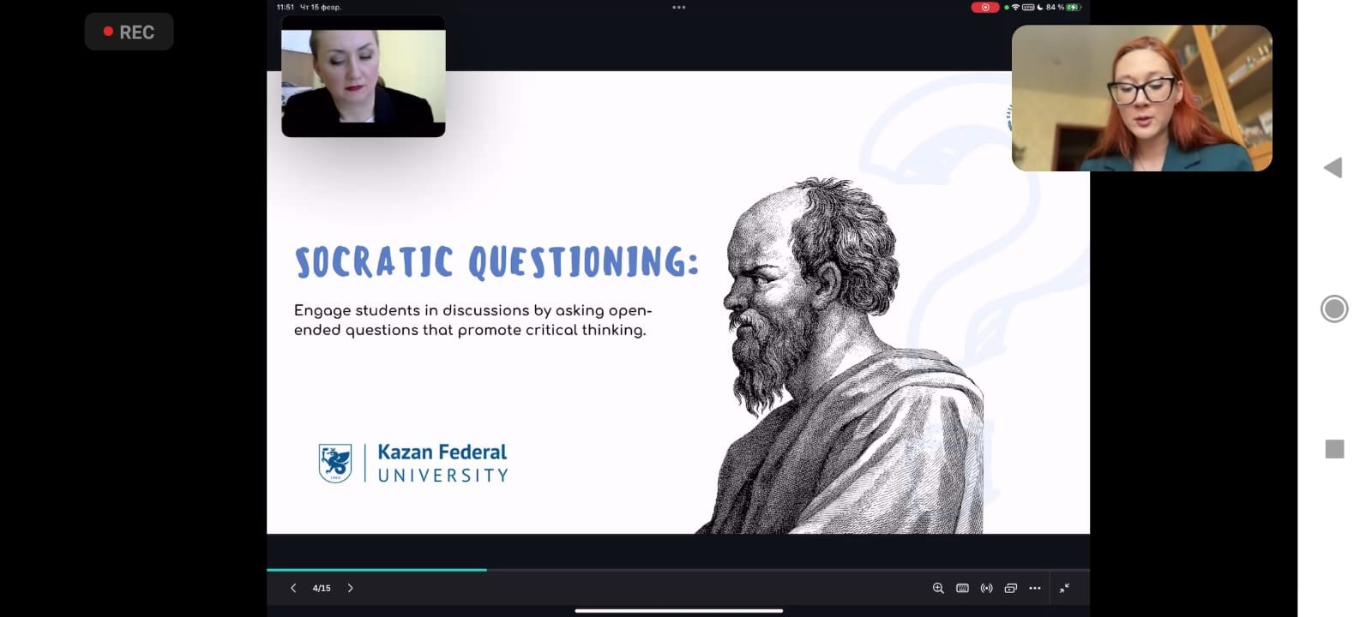
Task: Tap the battery percentage indicator
Action: pos(1055,8)
